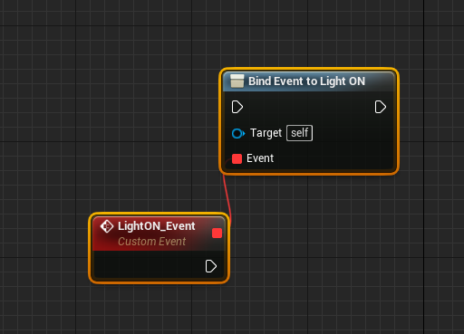Screen dimensions: 464x334
Task: Select the LightON_Event node title
Action: (x=157, y=226)
